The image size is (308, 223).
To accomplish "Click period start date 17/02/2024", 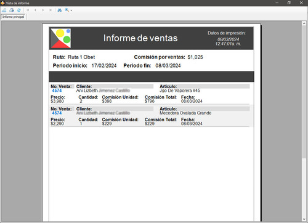I will (104, 66).
